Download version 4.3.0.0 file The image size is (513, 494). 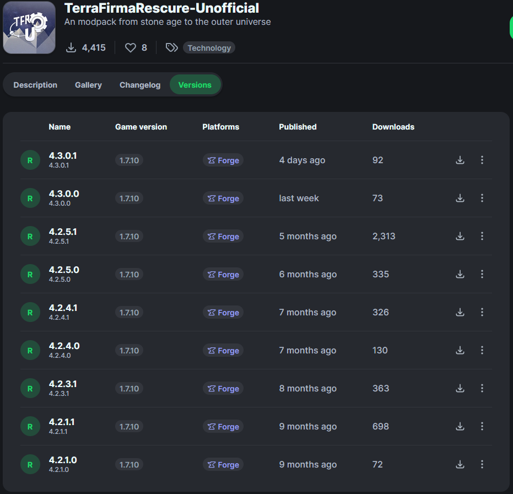point(460,198)
